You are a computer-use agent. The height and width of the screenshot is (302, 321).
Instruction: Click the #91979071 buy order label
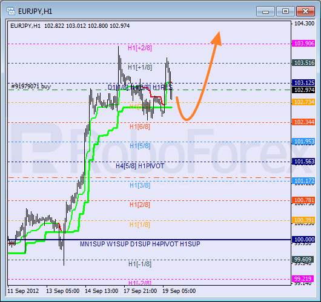coord(31,87)
